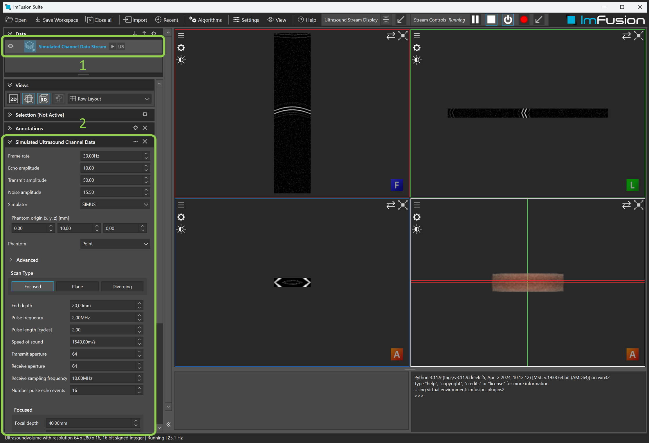This screenshot has height=443, width=649.
Task: Open the Algorithms menu
Action: pos(205,20)
